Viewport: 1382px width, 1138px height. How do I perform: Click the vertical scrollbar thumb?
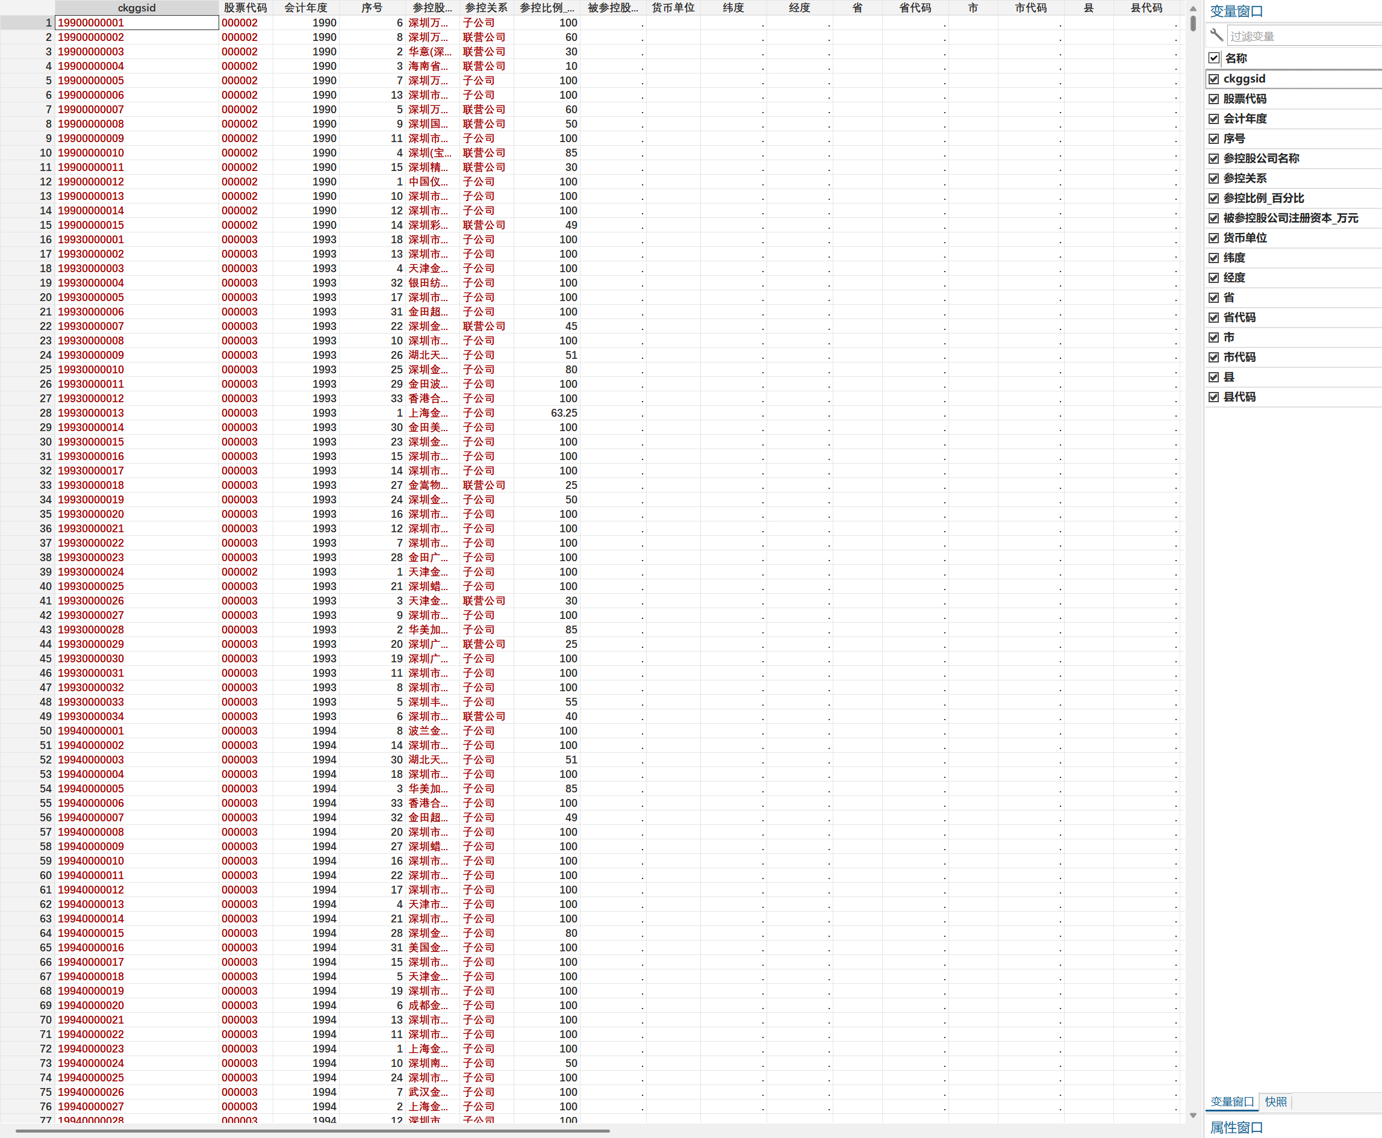point(1193,23)
